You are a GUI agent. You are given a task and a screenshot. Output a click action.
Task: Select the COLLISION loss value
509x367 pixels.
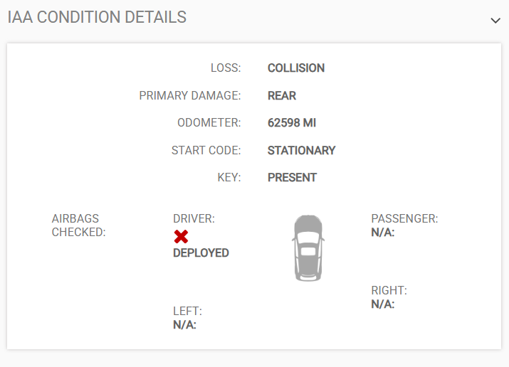click(296, 68)
